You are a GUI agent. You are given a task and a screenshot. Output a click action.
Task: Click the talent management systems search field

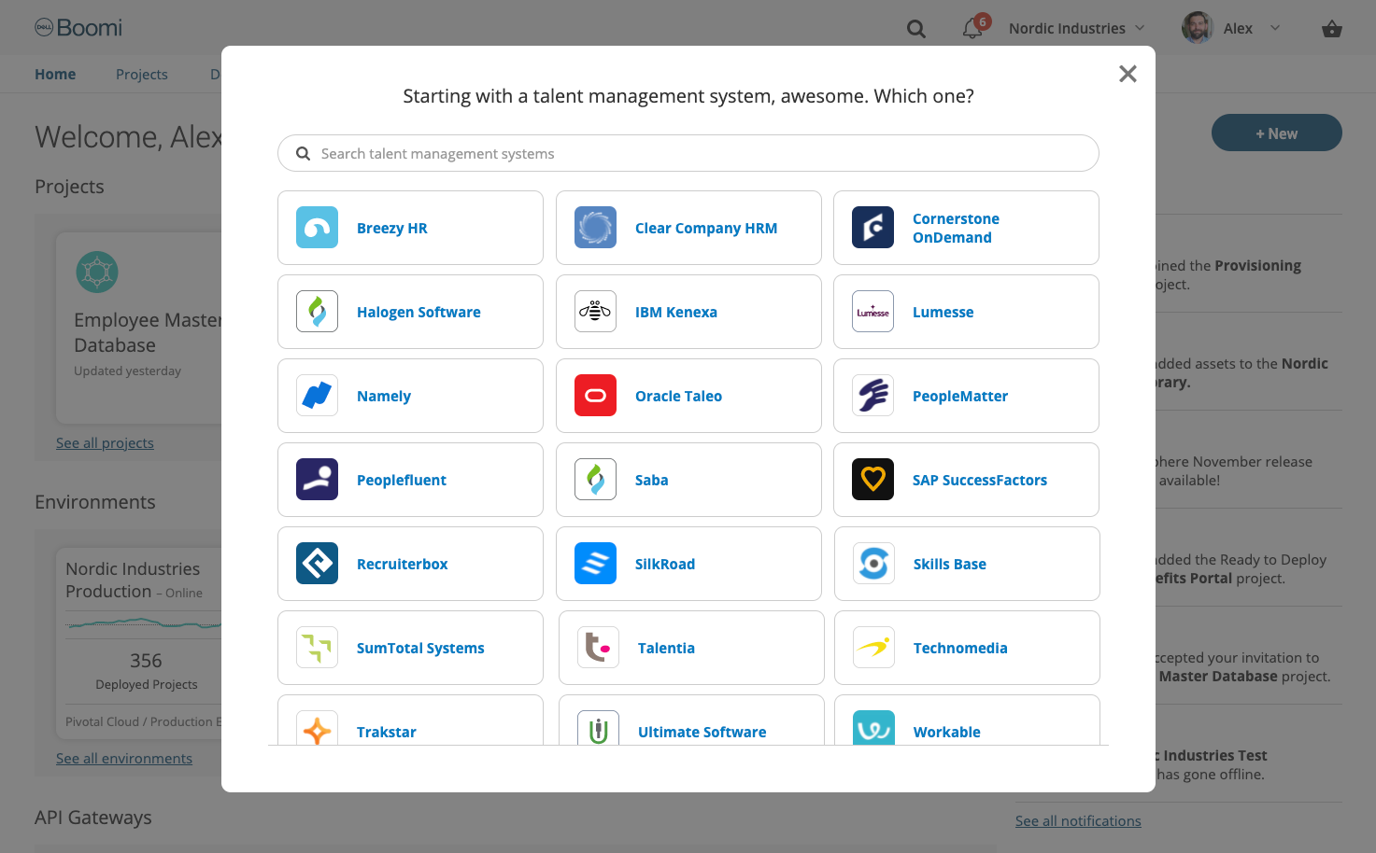point(688,153)
